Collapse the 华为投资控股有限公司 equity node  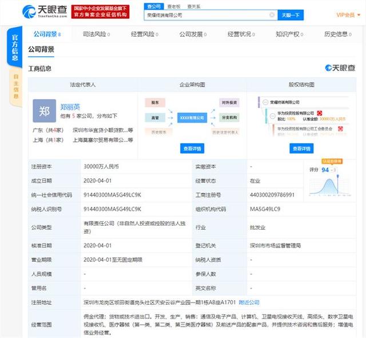272,116
